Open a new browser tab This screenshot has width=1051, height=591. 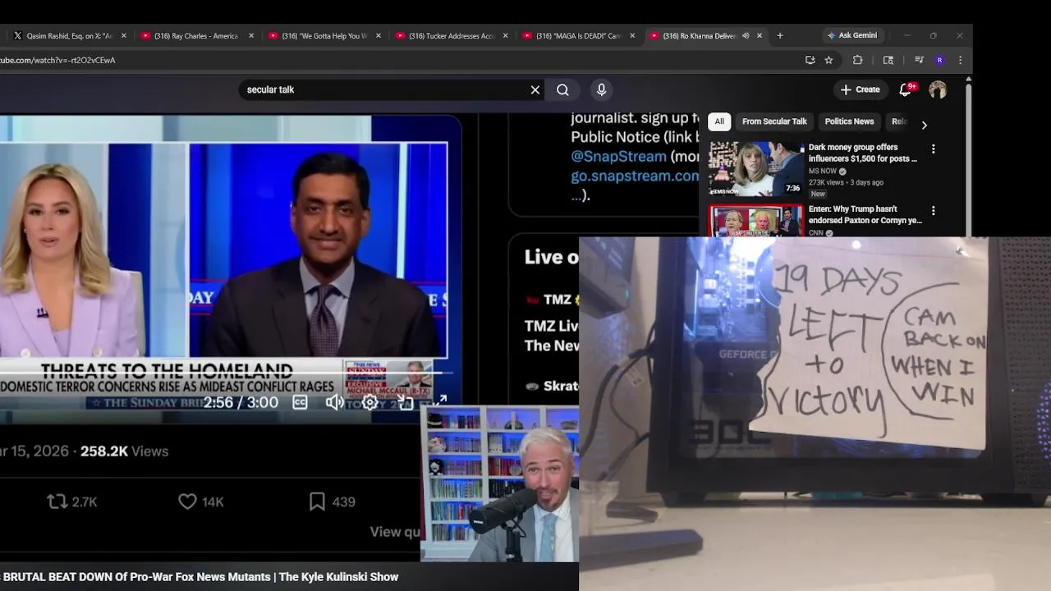(780, 36)
